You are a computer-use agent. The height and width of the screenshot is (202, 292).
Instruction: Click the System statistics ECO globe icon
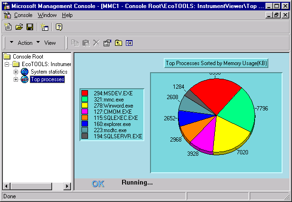[x=25, y=72]
